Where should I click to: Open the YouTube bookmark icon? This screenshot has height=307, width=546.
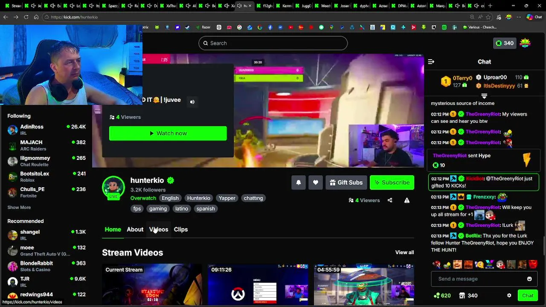(x=290, y=27)
